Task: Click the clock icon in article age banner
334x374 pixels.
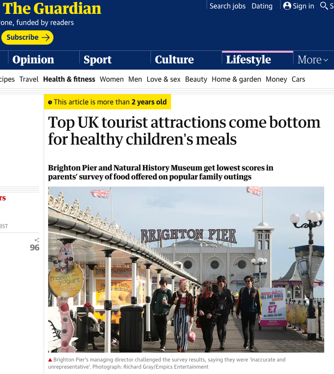Action: pos(50,102)
